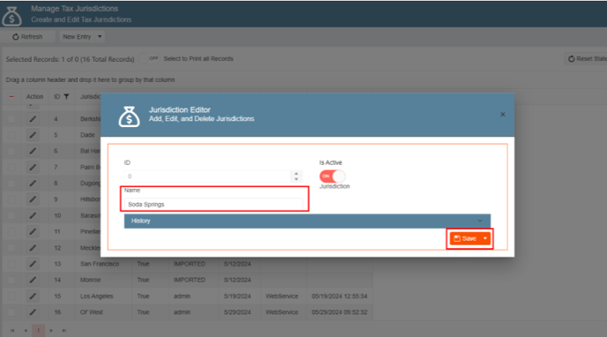607x337 pixels.
Task: Open the Save button dropdown arrow
Action: point(485,238)
